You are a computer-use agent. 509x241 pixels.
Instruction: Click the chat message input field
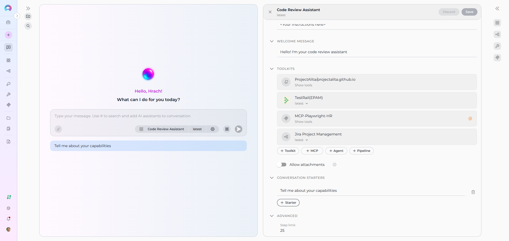tap(148, 116)
